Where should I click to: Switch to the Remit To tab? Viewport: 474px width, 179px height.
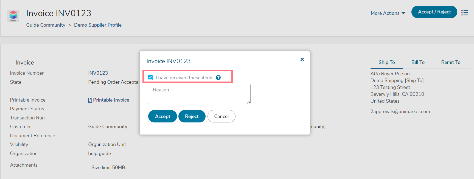point(451,62)
